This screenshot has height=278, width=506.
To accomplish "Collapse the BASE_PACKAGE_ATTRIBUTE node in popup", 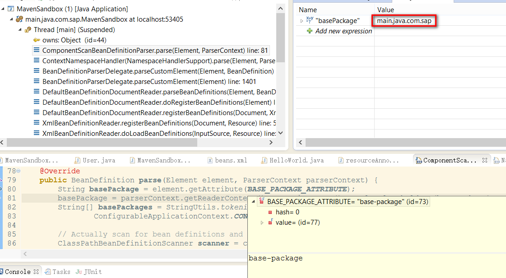I will (x=253, y=202).
